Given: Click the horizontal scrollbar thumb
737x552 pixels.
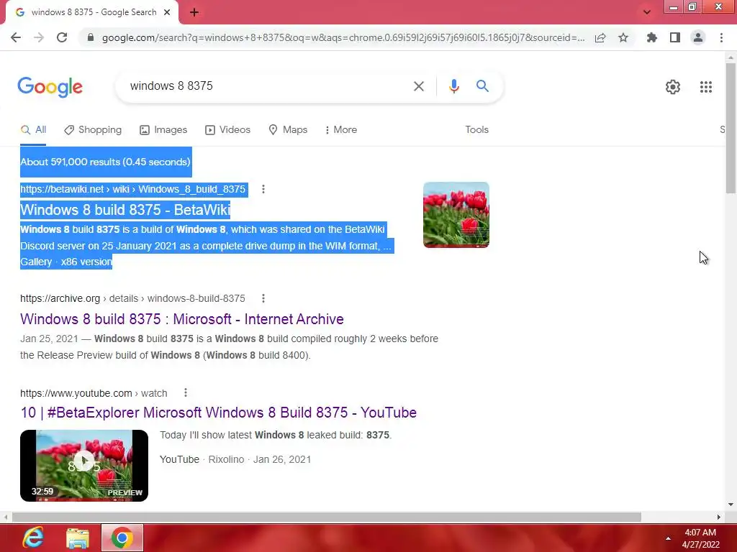Looking at the screenshot, I should pos(327,517).
